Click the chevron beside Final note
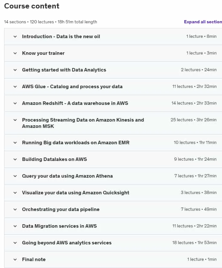Image resolution: width=222 pixels, height=268 pixels. point(15,259)
